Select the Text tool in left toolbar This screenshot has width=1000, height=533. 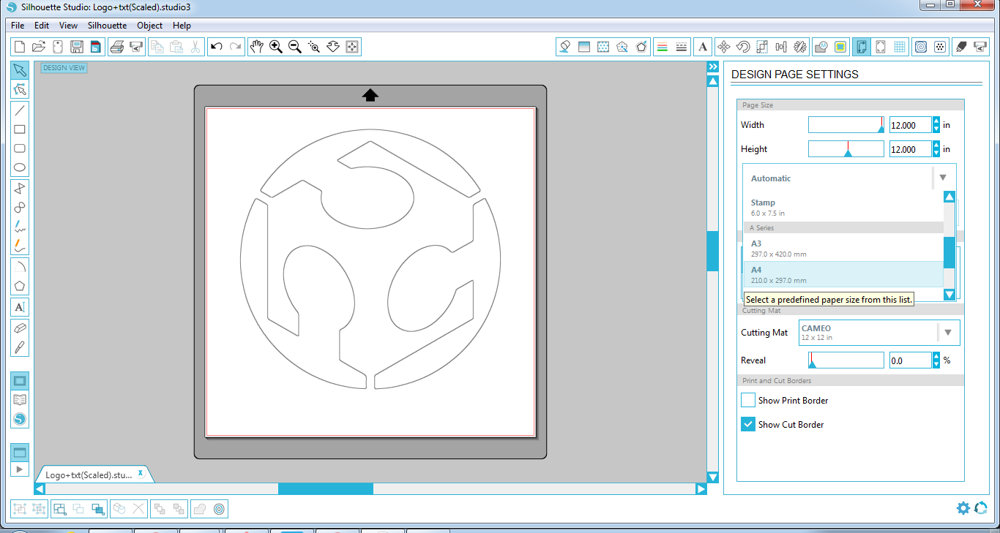(20, 307)
